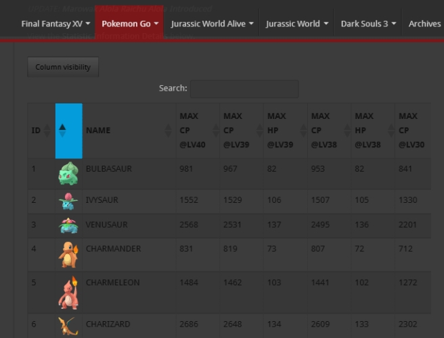Click Charmander's 807 LV38 CP value
The width and height of the screenshot is (444, 338).
pyautogui.click(x=318, y=249)
